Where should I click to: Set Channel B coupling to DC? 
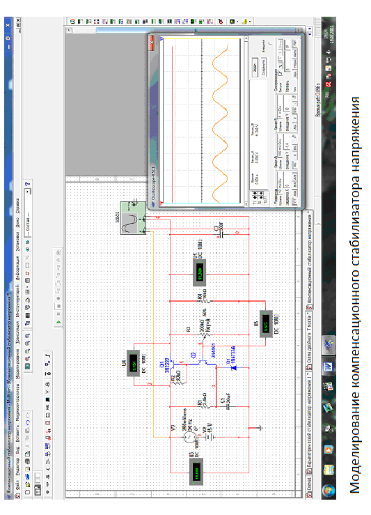294,109
